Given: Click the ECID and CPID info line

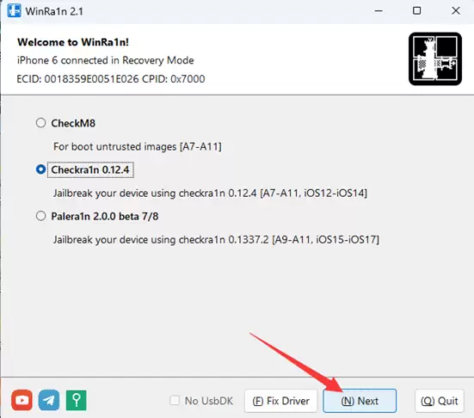Looking at the screenshot, I should point(111,79).
